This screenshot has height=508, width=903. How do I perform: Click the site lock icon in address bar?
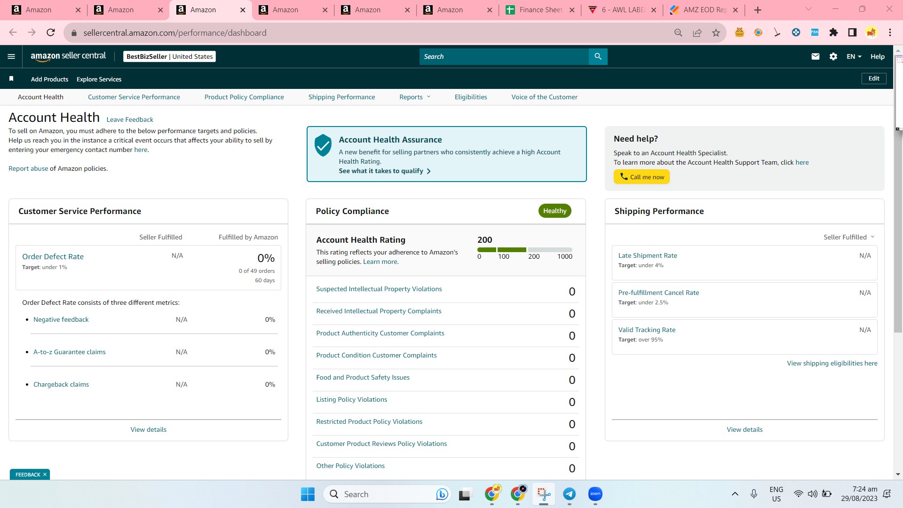tap(73, 33)
